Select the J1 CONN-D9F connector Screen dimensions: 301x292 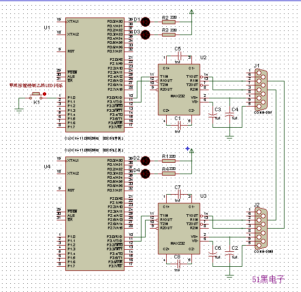tap(261, 89)
